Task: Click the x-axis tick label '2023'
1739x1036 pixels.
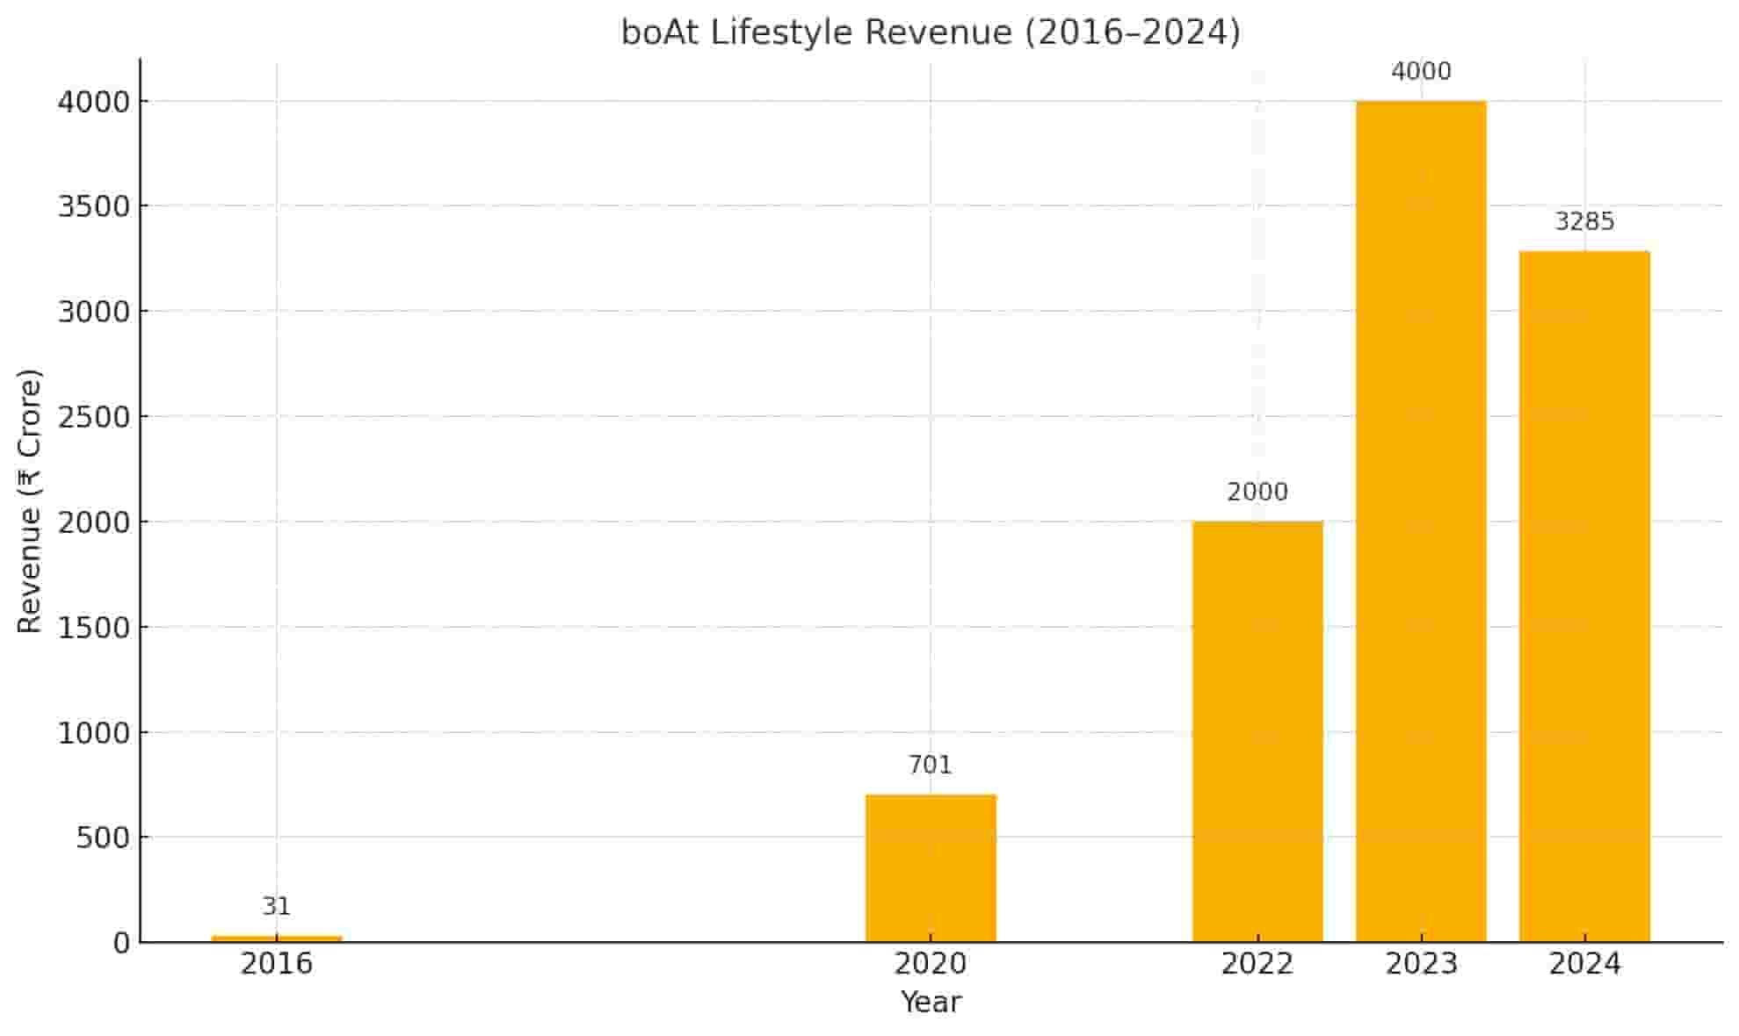Action: (x=1421, y=964)
